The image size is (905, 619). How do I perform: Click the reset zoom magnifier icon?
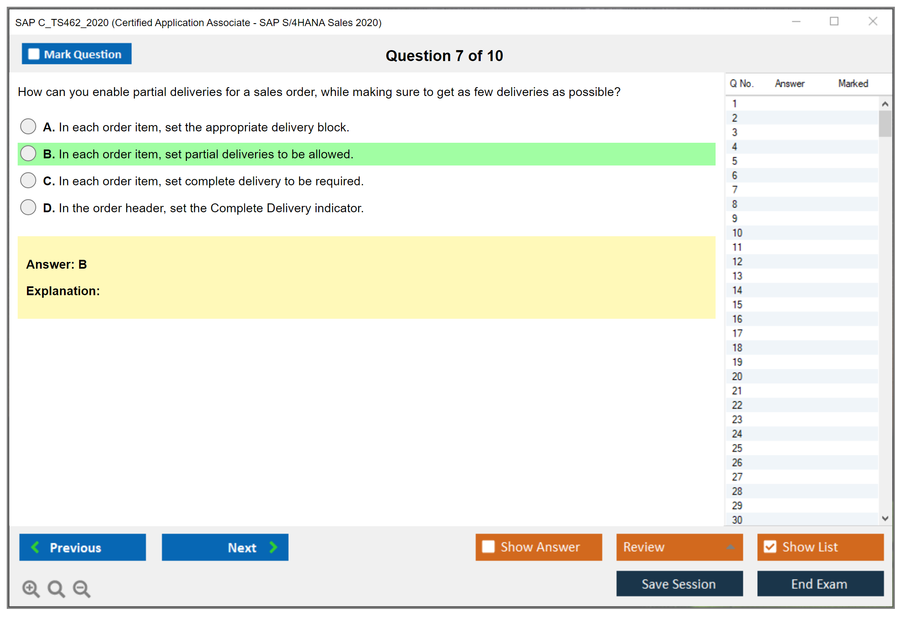pyautogui.click(x=56, y=588)
